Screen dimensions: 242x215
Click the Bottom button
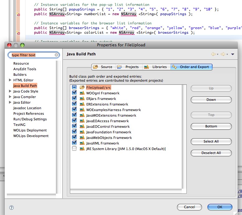[x=211, y=126]
